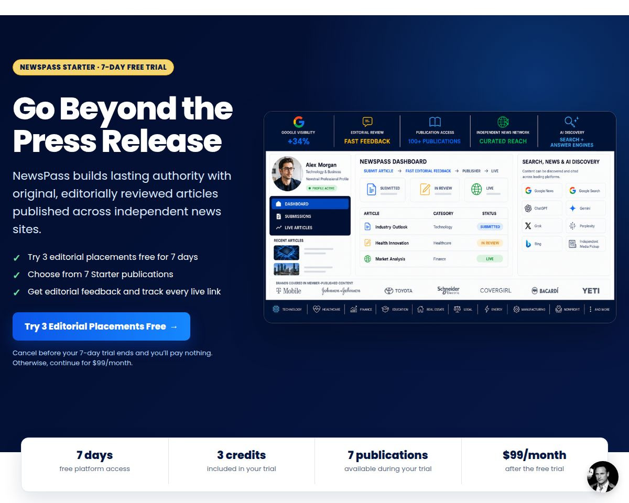Viewport: 629px width, 503px height.
Task: Click the Profile Active status badge
Action: tap(322, 188)
